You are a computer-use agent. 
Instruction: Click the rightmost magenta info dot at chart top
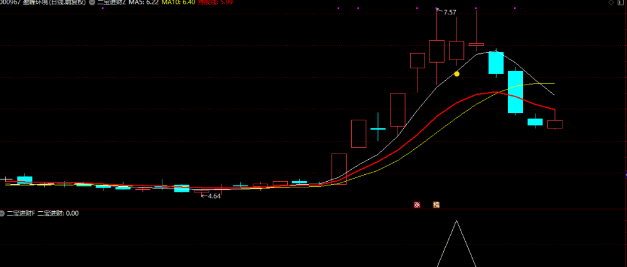point(515,8)
